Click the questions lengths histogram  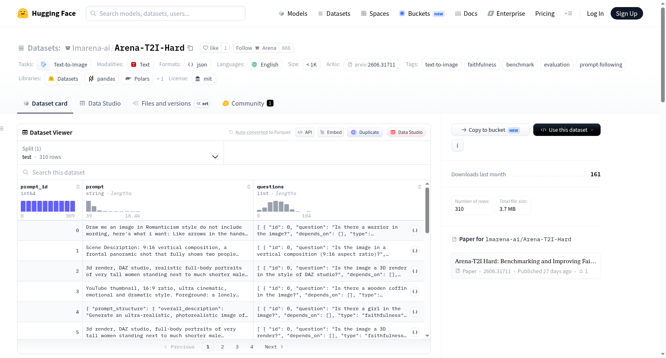click(x=284, y=206)
